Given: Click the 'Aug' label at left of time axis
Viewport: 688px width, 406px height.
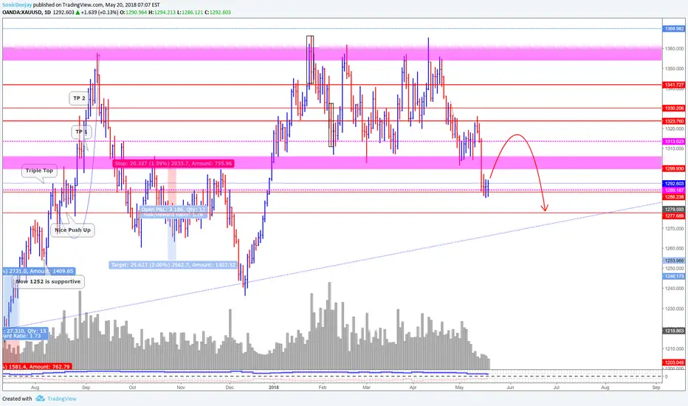Looking at the screenshot, I should [35, 388].
